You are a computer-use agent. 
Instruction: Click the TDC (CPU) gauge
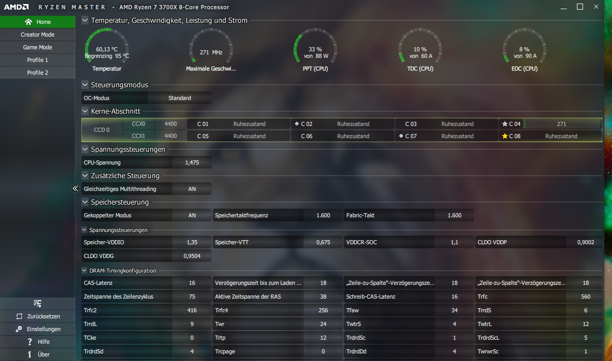click(x=420, y=49)
